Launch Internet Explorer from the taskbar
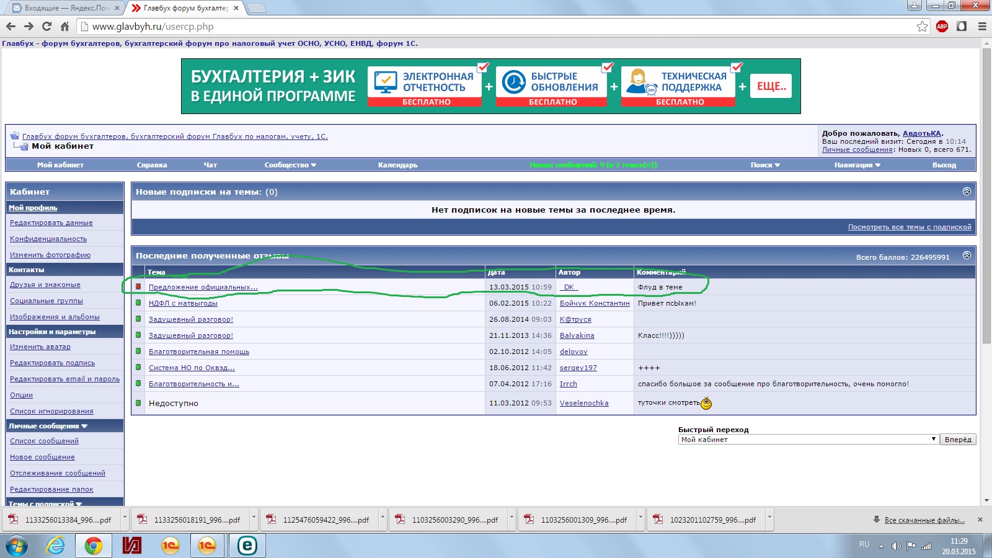This screenshot has height=558, width=992. 56,546
